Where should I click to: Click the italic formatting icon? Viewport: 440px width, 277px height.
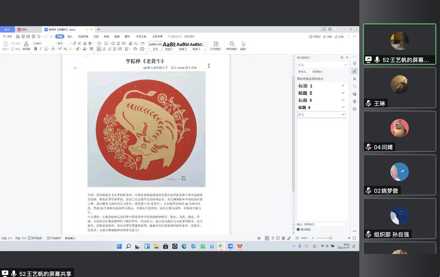point(41,49)
